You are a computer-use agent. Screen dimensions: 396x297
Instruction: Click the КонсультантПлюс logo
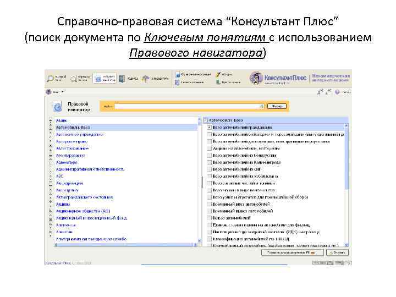click(278, 78)
